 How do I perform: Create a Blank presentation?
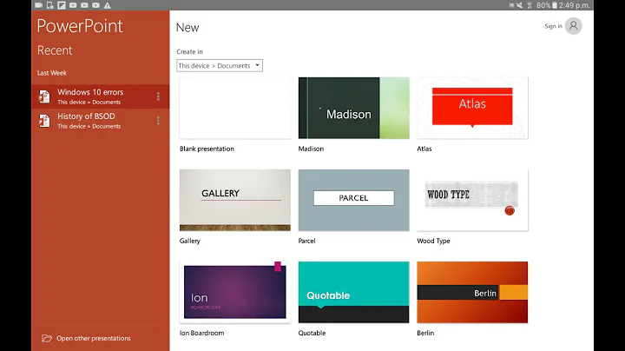click(235, 108)
